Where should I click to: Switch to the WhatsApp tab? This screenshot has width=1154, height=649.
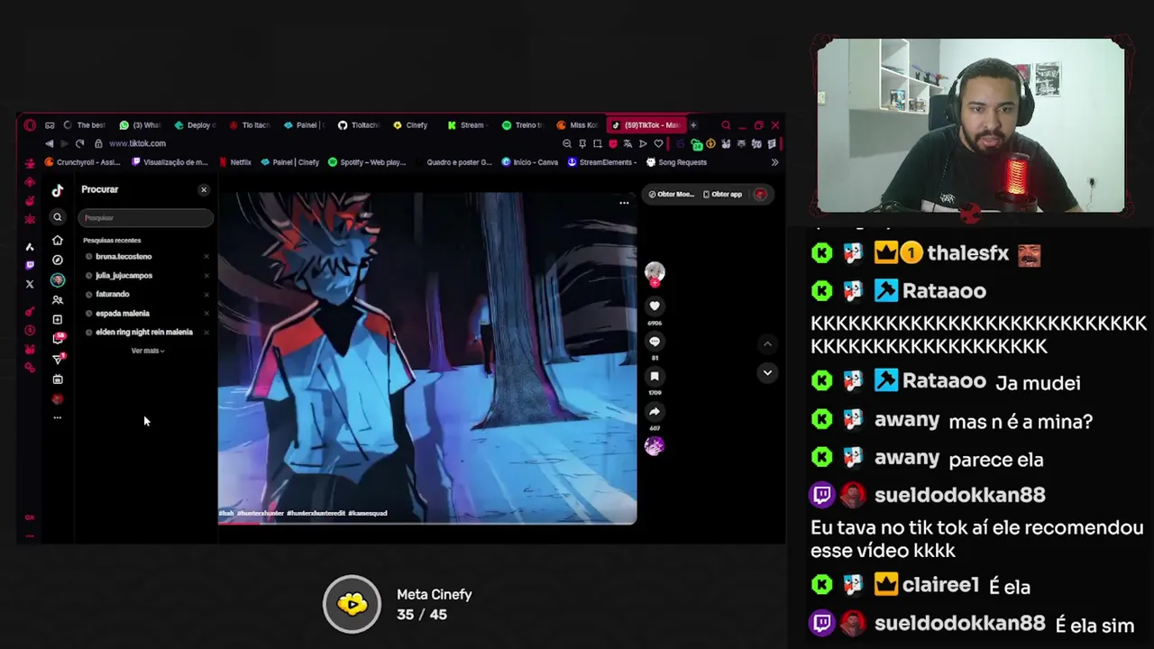(x=140, y=125)
